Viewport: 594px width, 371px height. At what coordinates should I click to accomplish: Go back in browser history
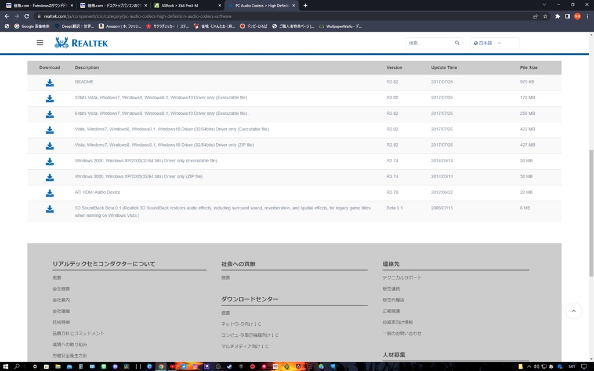point(7,16)
